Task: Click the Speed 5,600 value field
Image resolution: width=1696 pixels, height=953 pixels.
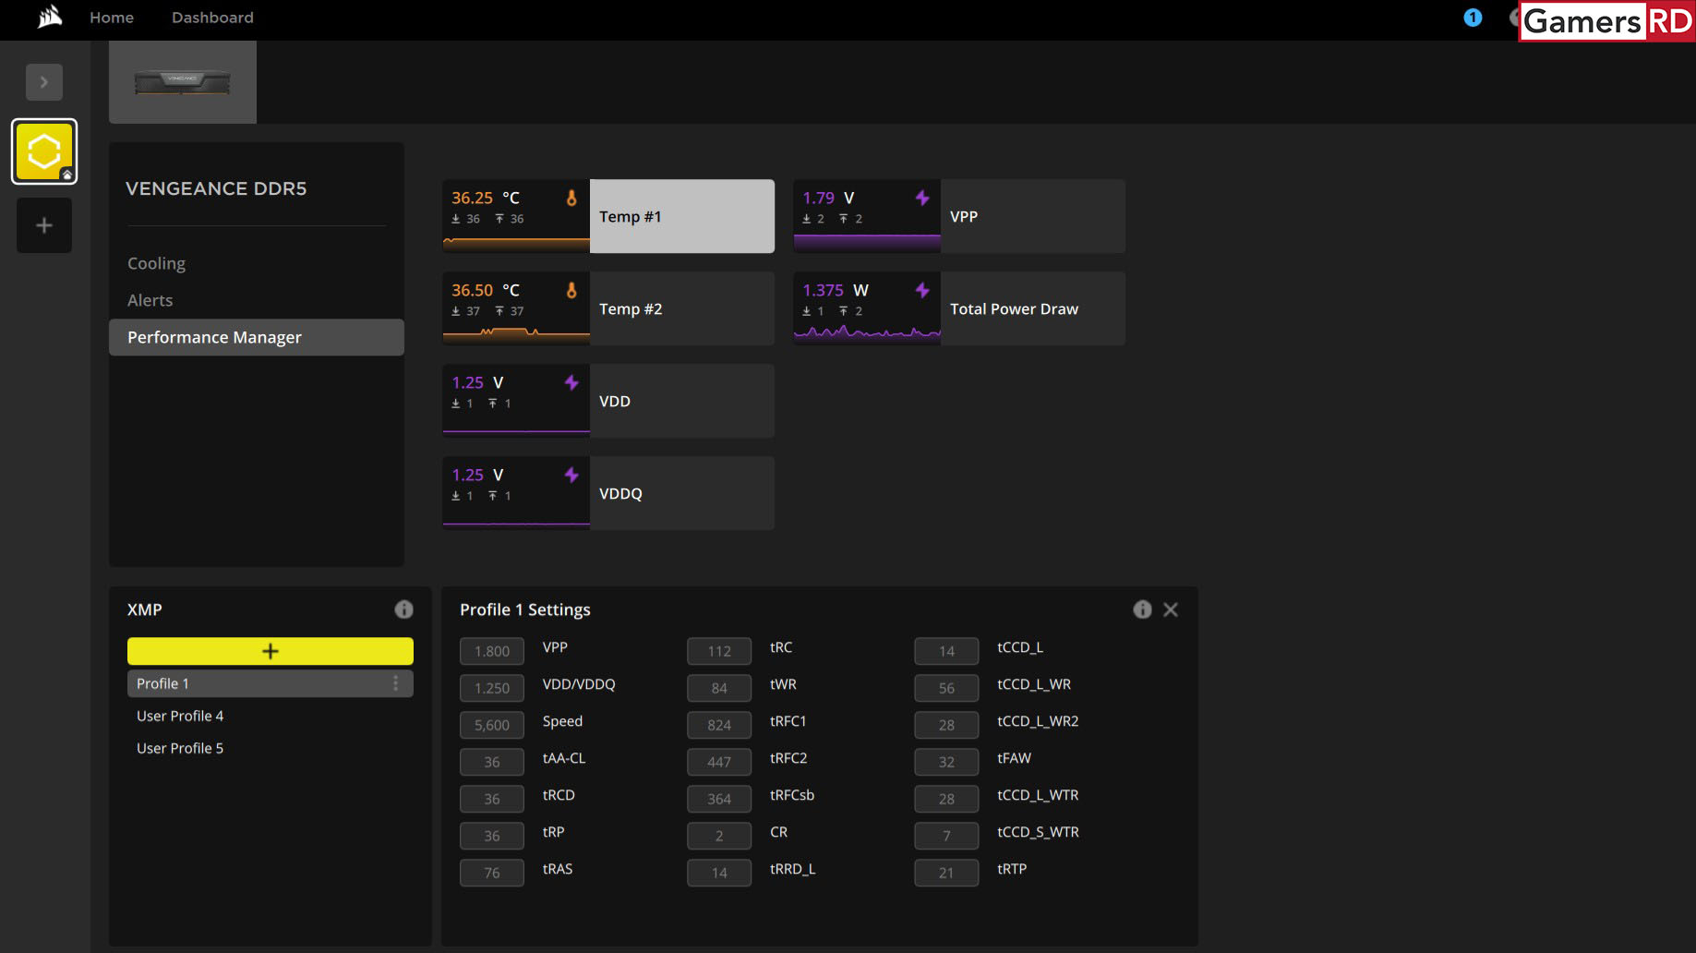Action: 492,725
